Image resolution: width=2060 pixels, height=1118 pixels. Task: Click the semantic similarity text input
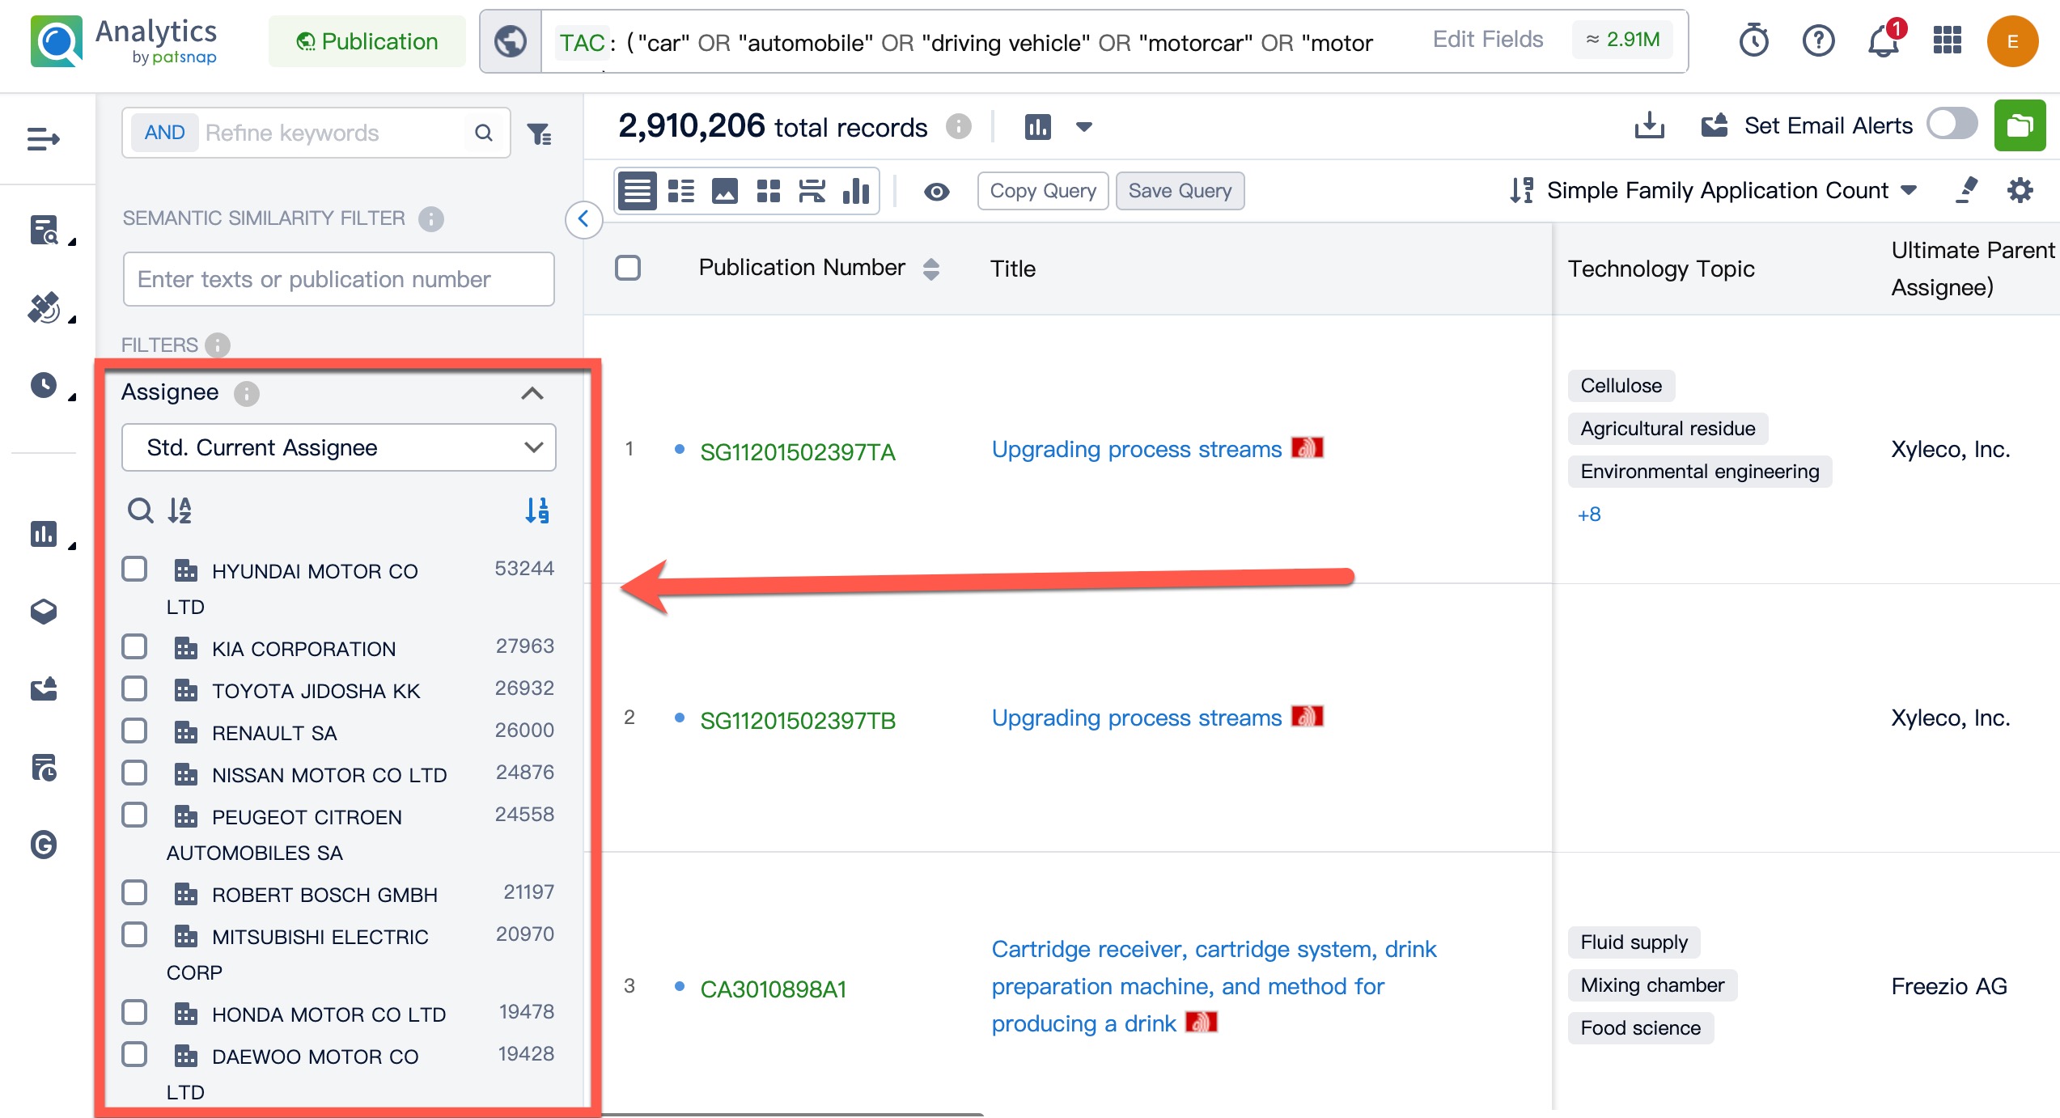coord(338,279)
